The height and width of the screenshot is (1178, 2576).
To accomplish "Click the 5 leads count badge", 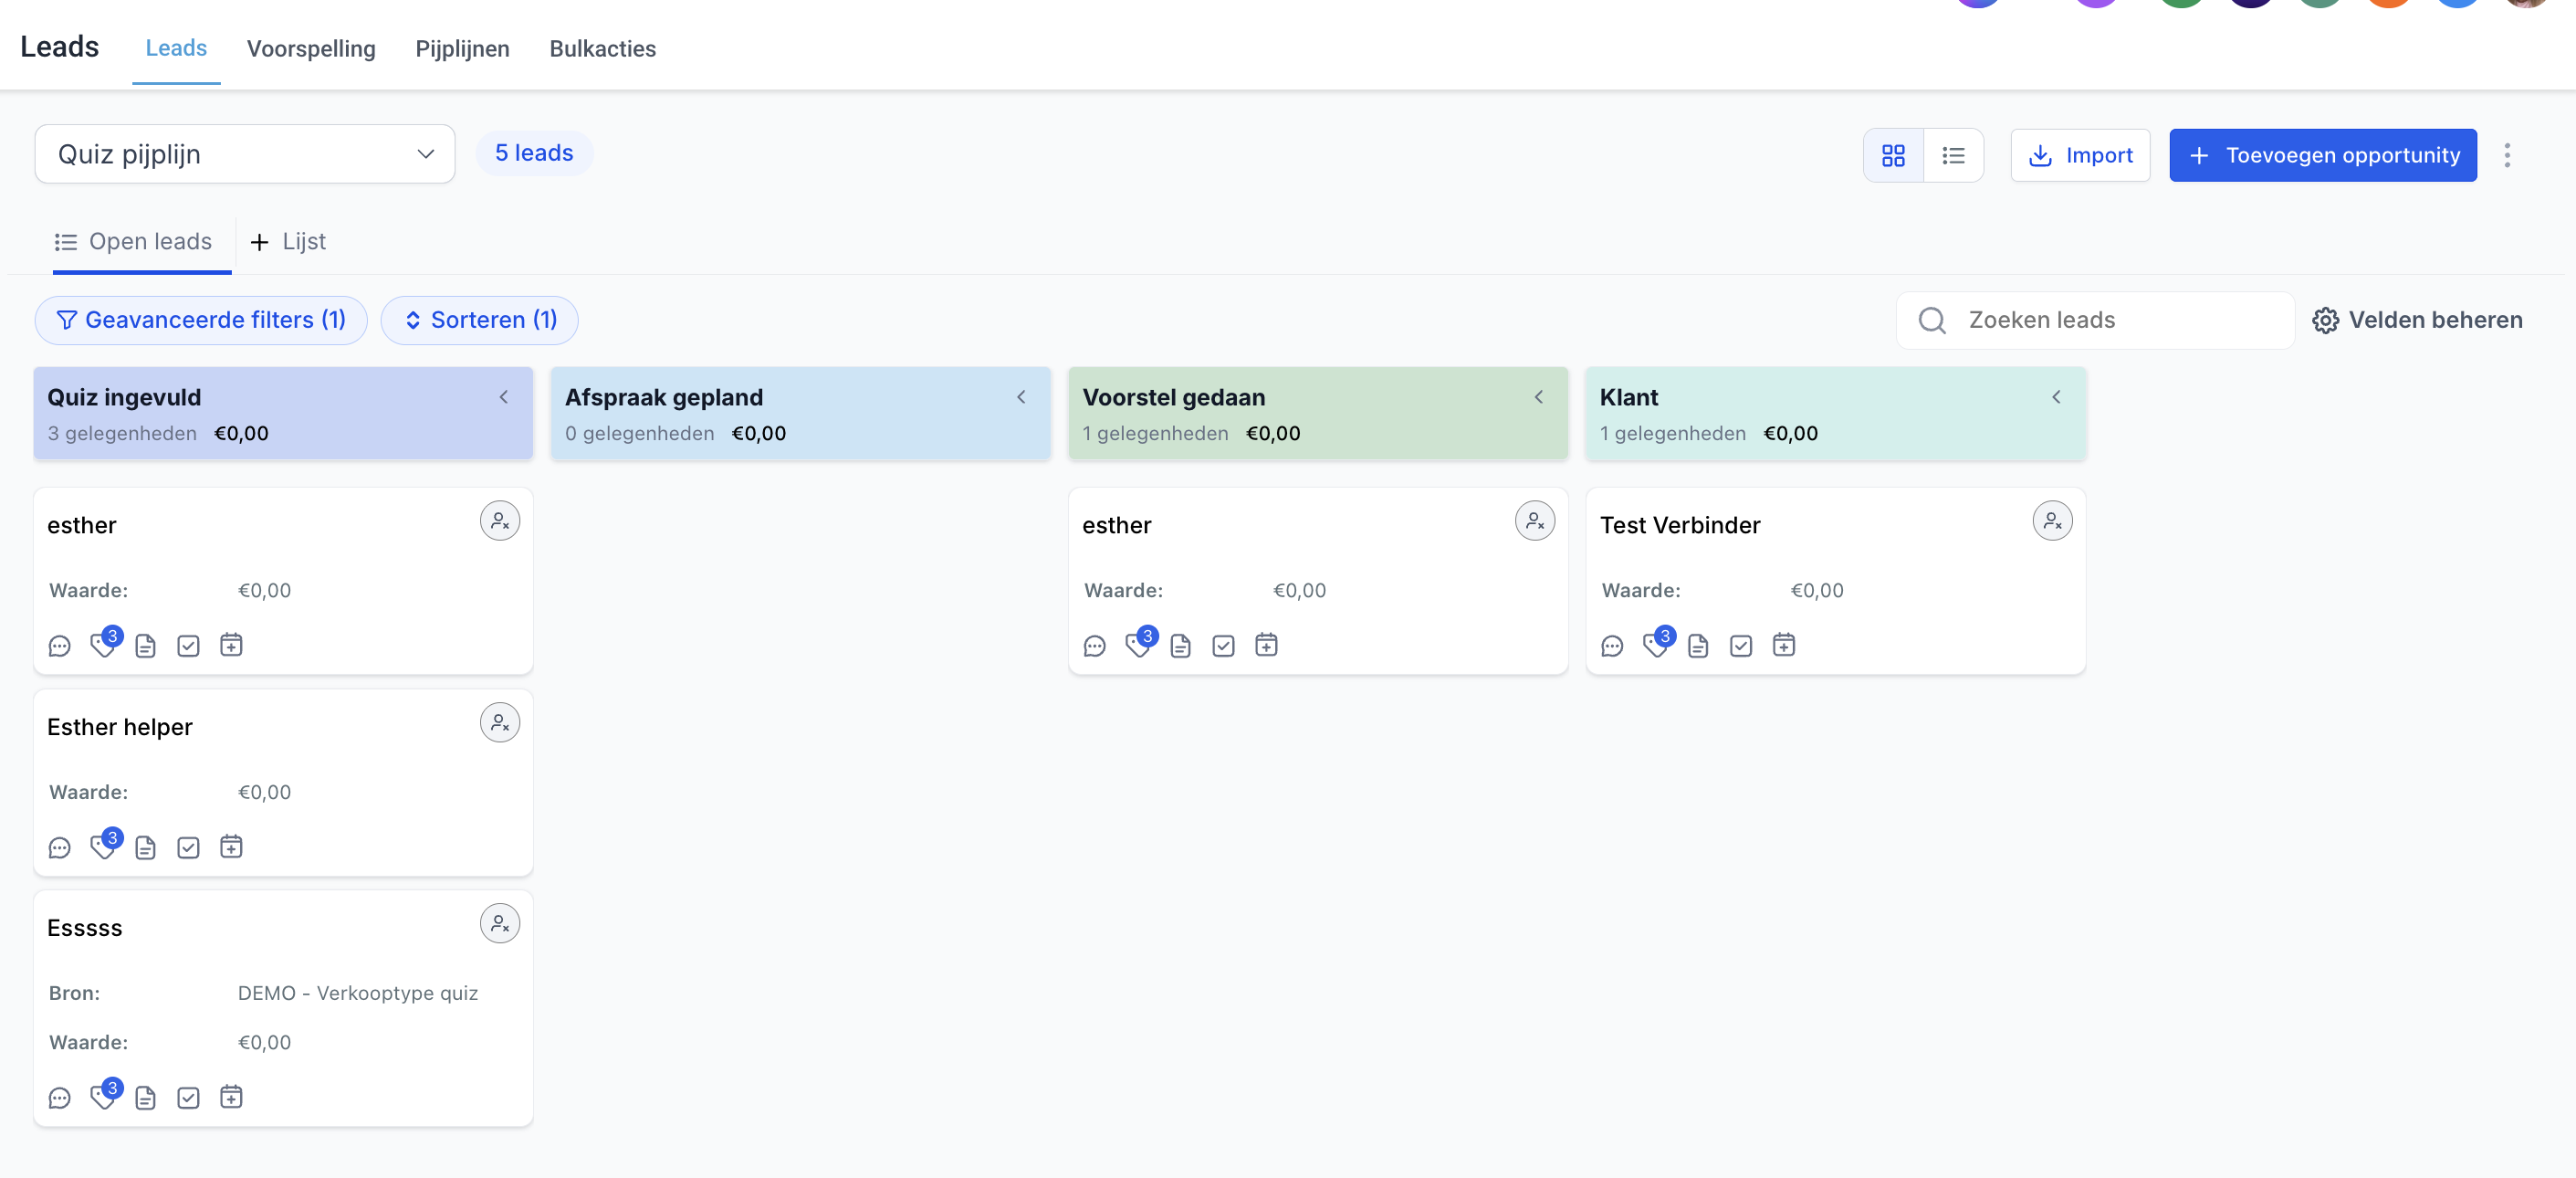I will pos(534,153).
